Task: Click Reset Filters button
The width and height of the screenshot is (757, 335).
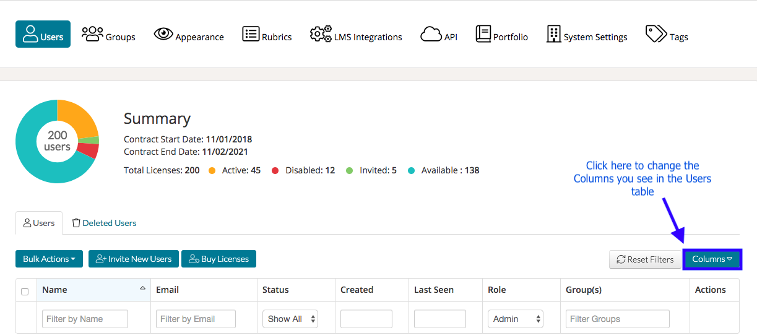Action: click(x=644, y=259)
